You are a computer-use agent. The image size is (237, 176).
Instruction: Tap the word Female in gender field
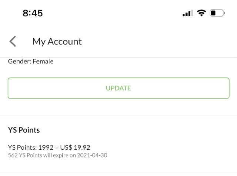[43, 62]
